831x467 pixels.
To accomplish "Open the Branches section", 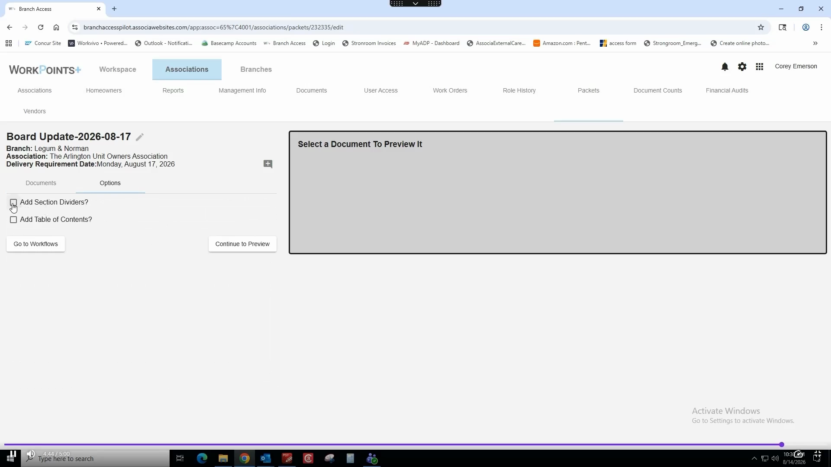I will pos(256,69).
